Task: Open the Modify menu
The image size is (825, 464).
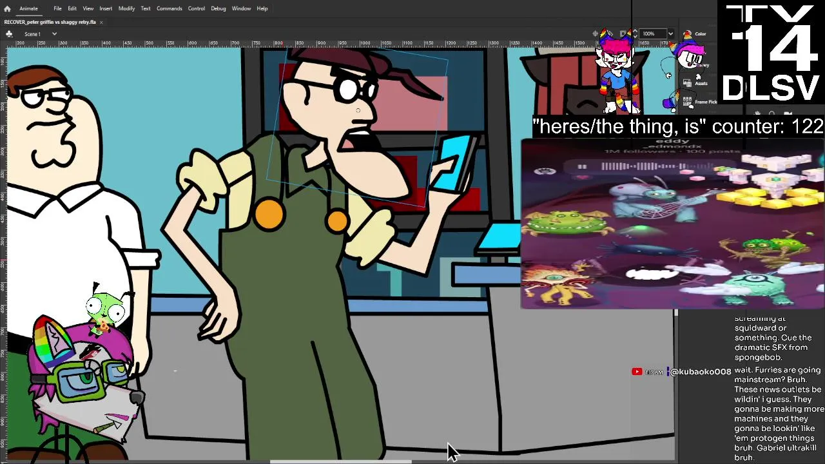Action: tap(126, 8)
